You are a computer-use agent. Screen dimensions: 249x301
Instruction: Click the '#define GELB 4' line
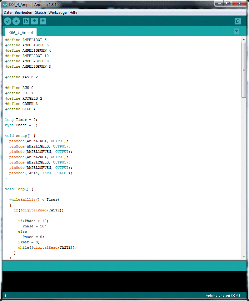20,109
